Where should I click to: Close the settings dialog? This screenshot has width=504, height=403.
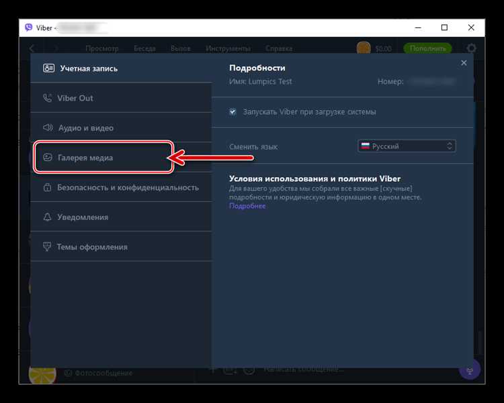coord(464,63)
